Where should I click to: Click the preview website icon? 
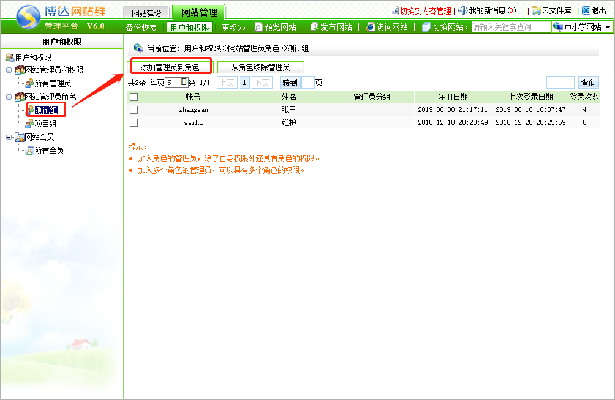coord(258,27)
